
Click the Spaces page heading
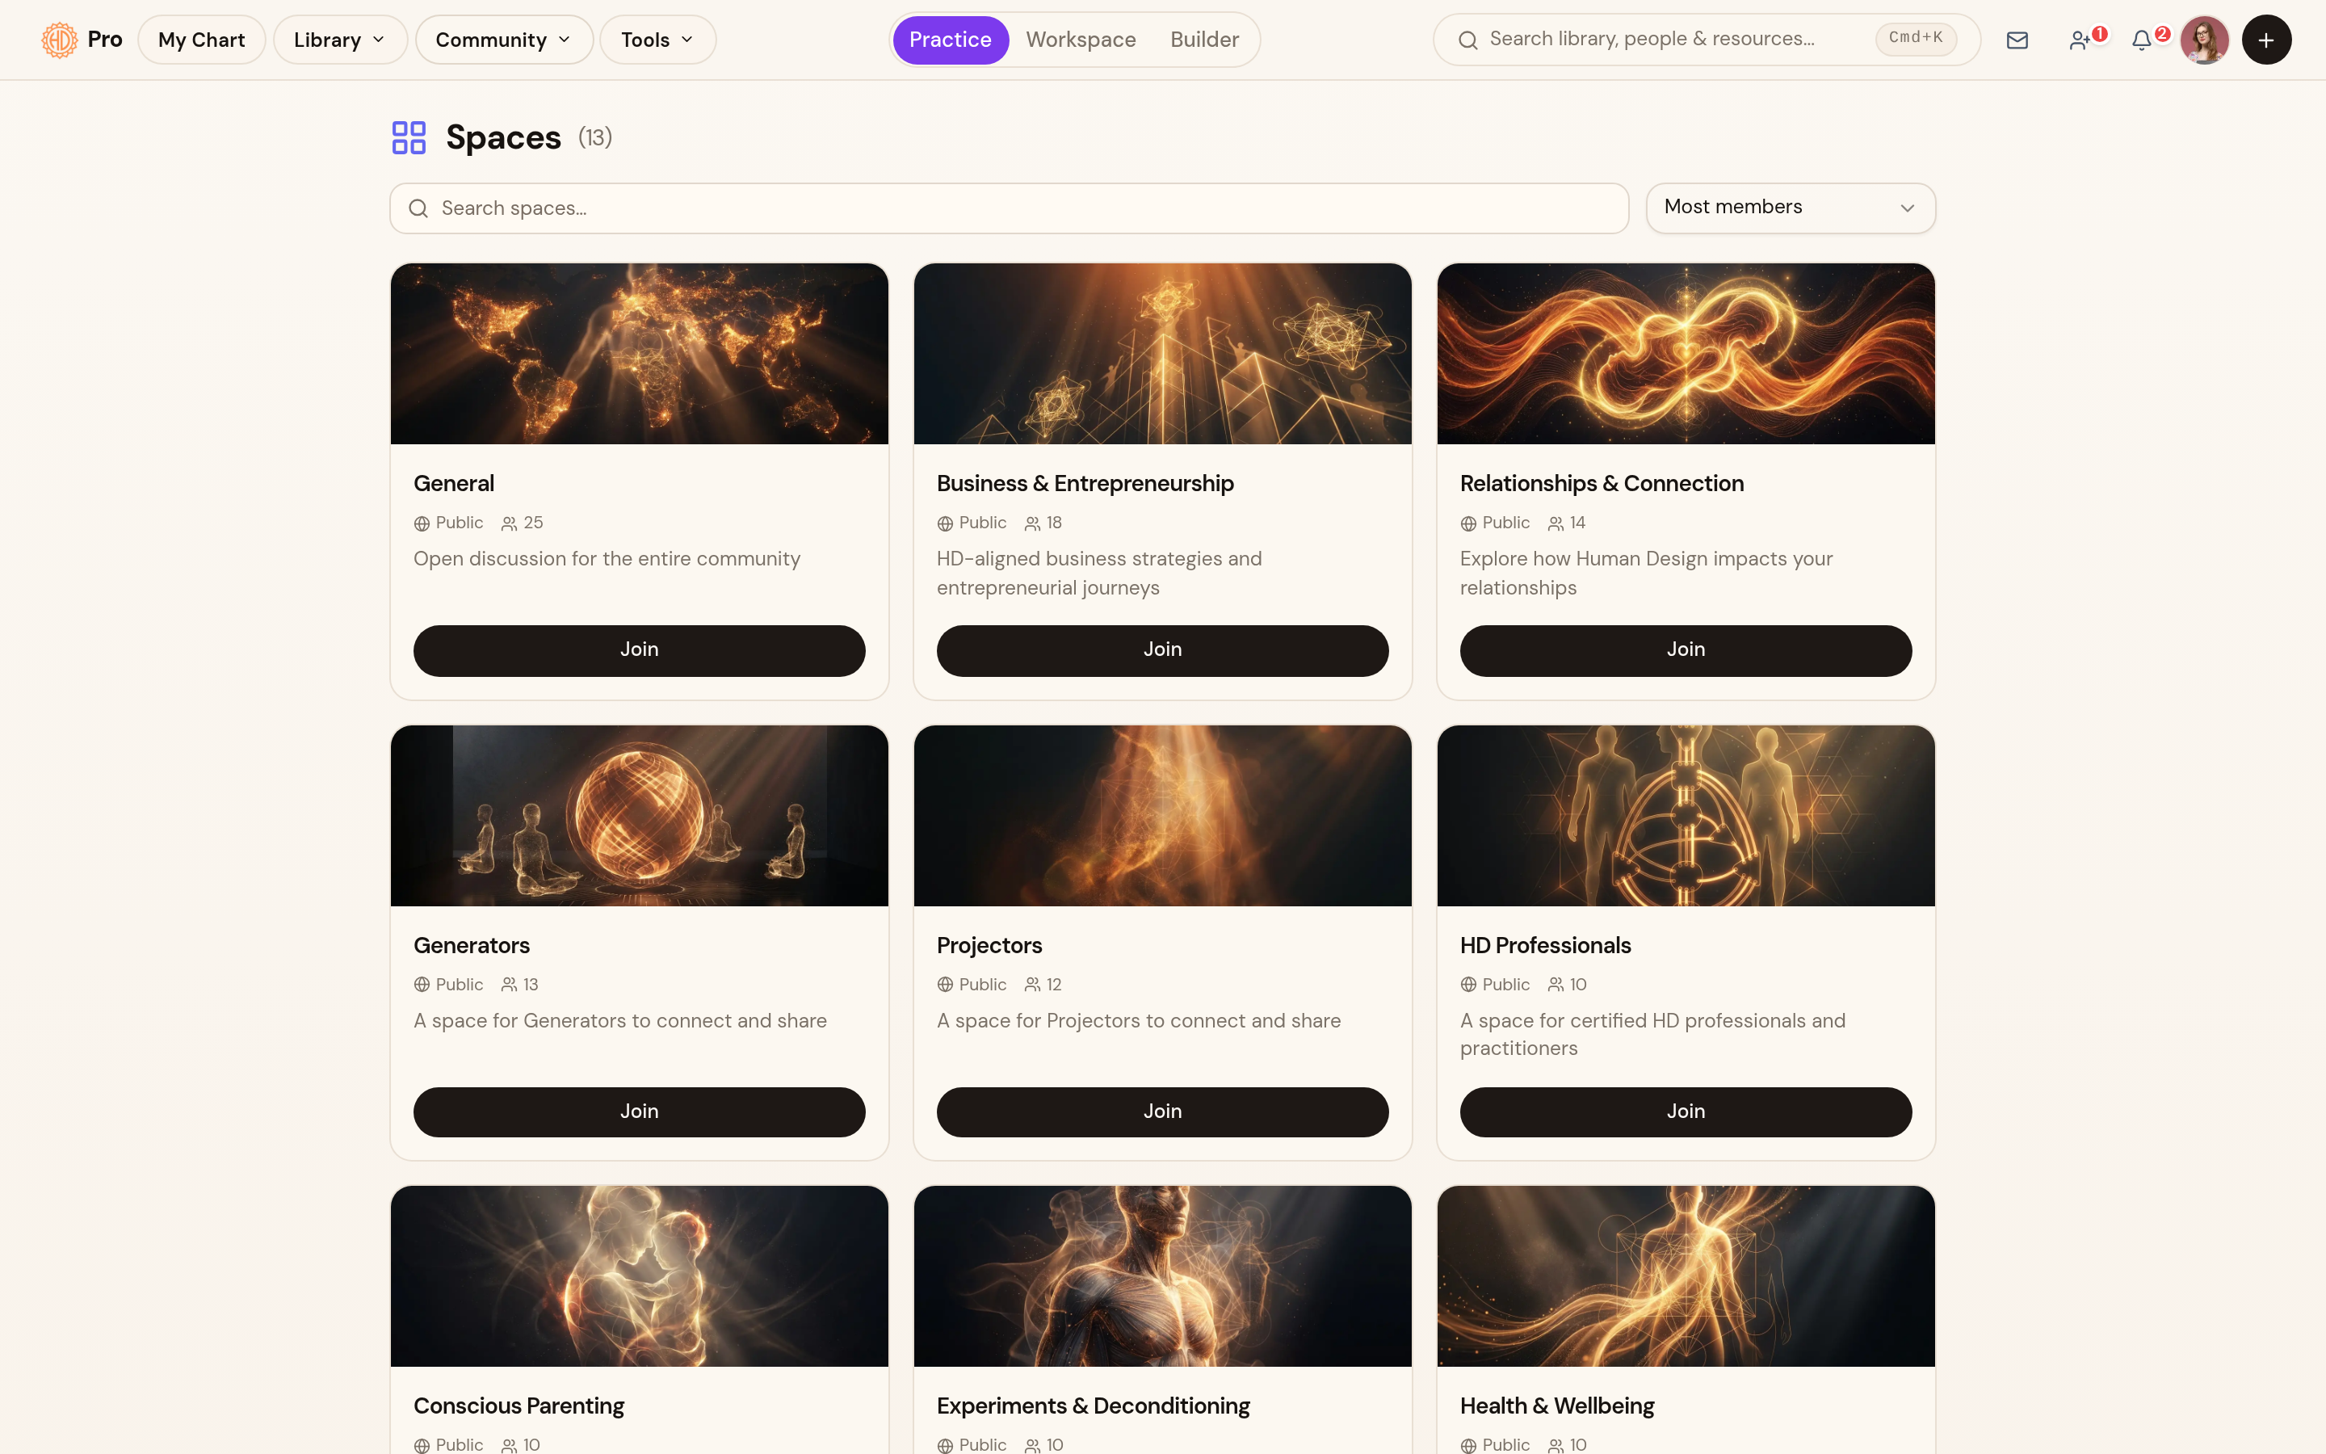[x=502, y=137]
